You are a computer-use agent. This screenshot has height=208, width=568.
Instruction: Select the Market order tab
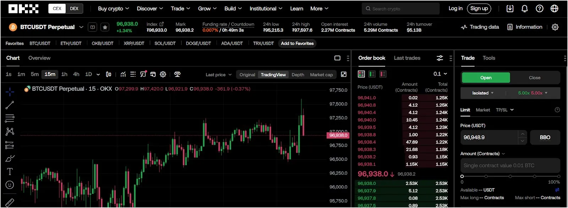tap(483, 110)
